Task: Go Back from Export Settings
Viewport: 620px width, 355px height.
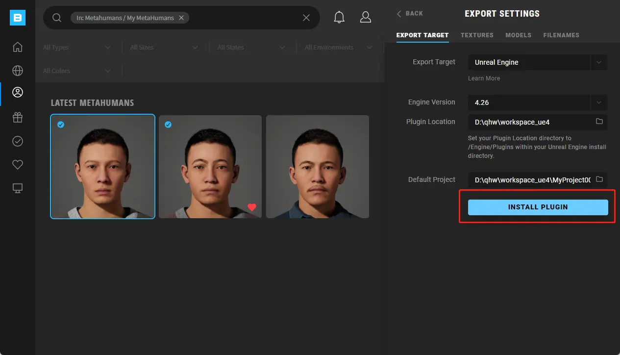Action: coord(410,14)
